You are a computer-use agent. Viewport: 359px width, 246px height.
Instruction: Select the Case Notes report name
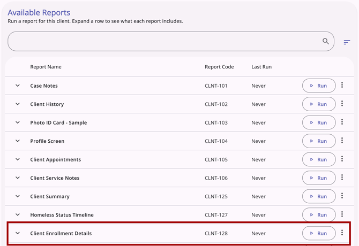click(x=44, y=86)
